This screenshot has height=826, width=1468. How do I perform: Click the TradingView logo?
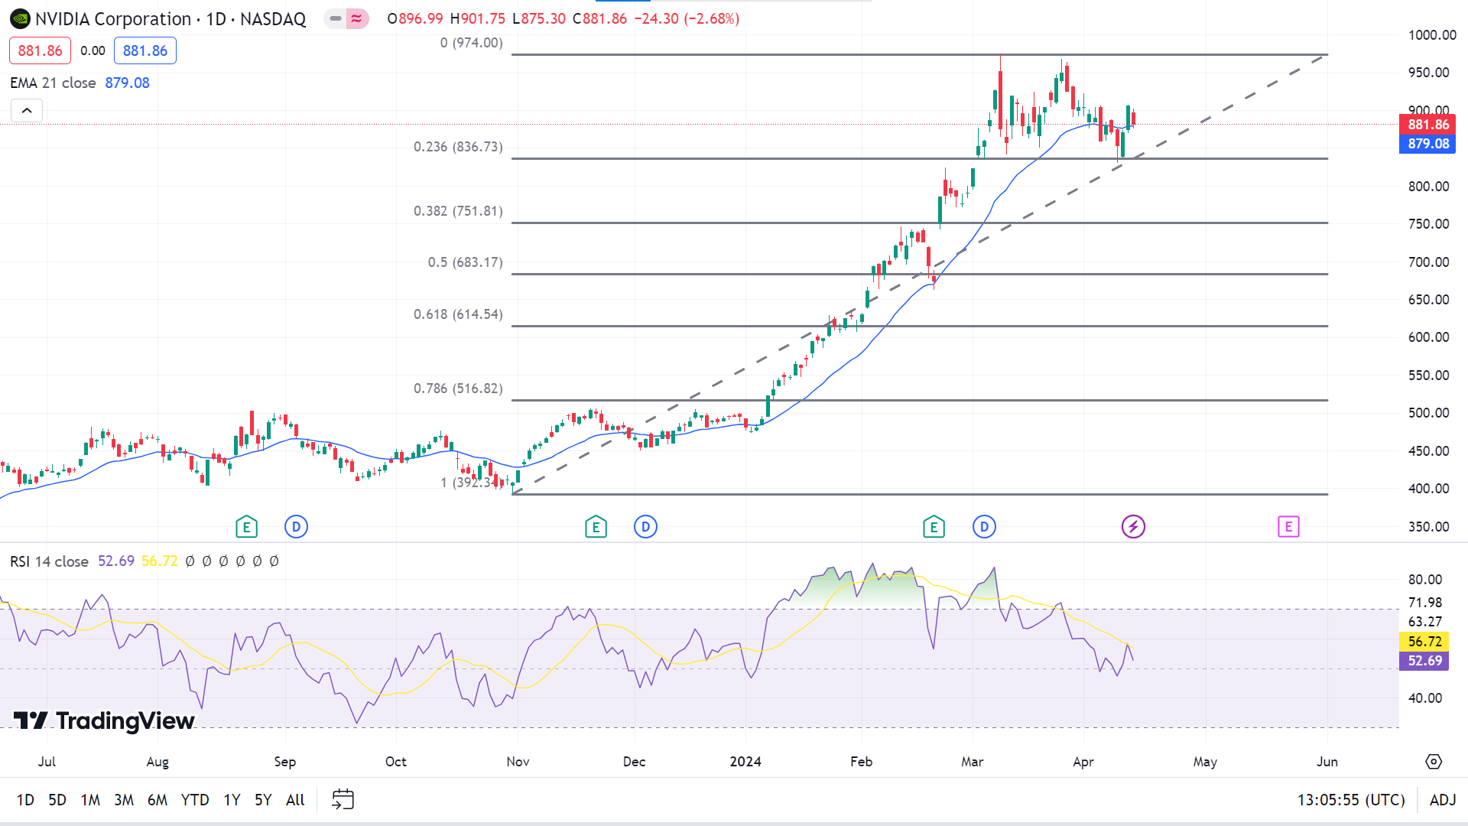104,721
